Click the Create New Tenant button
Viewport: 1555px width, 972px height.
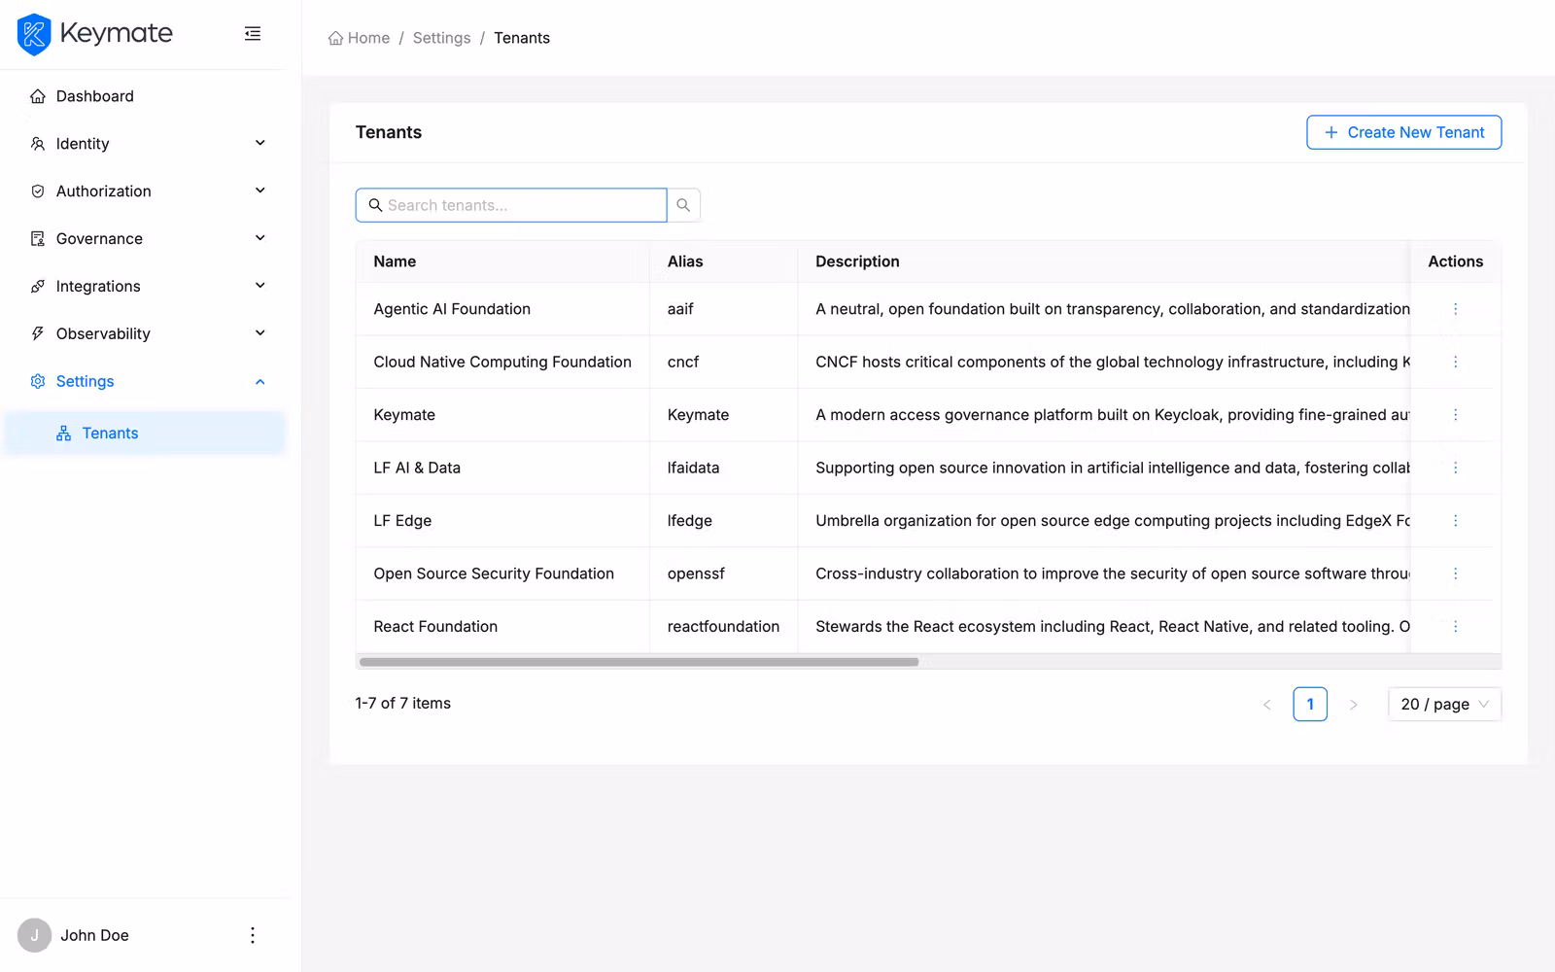(x=1403, y=132)
